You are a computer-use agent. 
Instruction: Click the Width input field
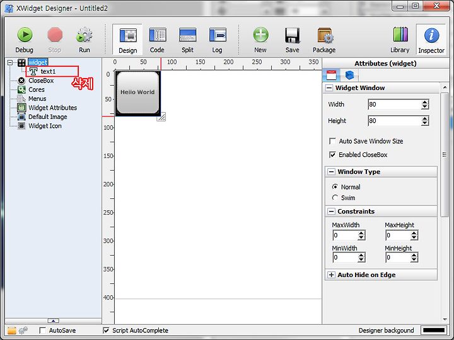(394, 105)
